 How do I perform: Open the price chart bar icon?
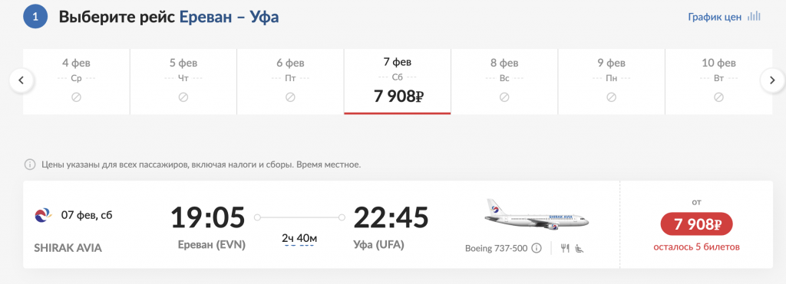click(754, 17)
